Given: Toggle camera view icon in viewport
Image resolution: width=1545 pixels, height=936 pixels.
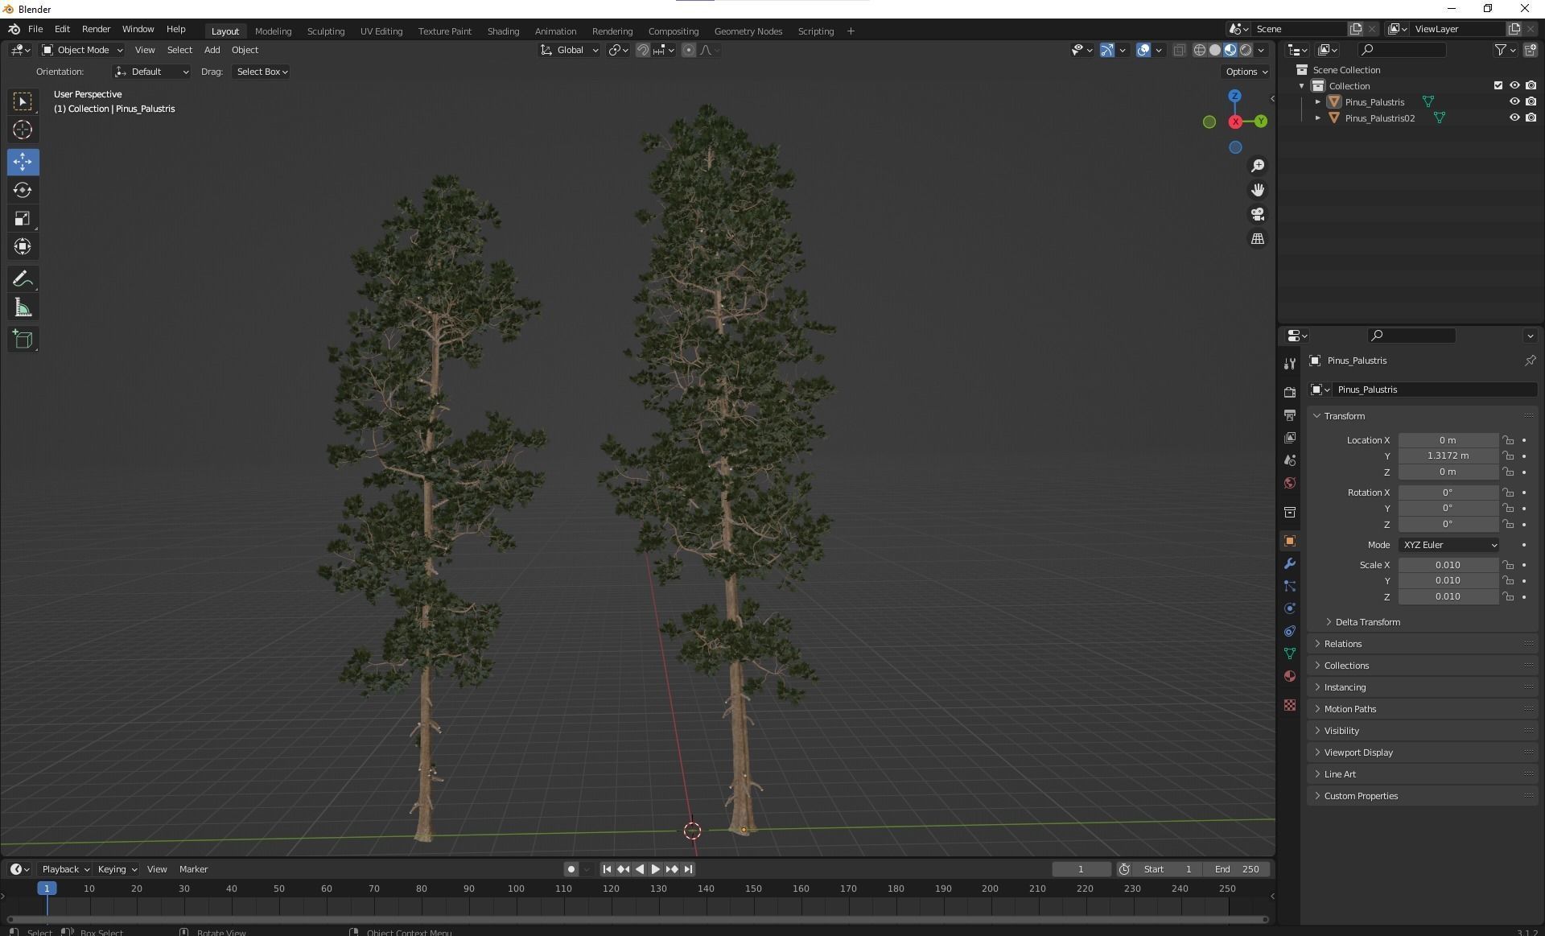Looking at the screenshot, I should coord(1258,215).
